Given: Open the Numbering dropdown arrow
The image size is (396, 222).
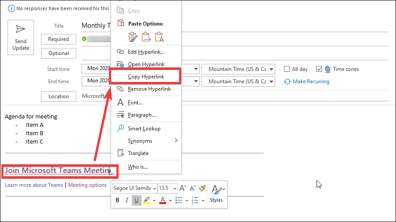Looking at the screenshot, I should coord(203,200).
